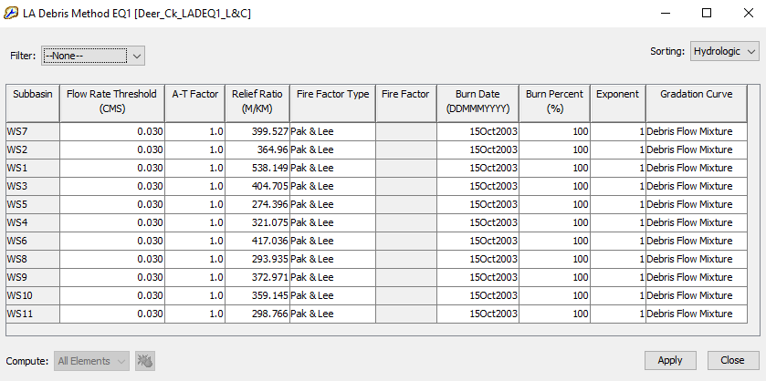Select the WS7 Fire Factor Type cell
Viewport: 766px width, 381px height.
(x=332, y=132)
